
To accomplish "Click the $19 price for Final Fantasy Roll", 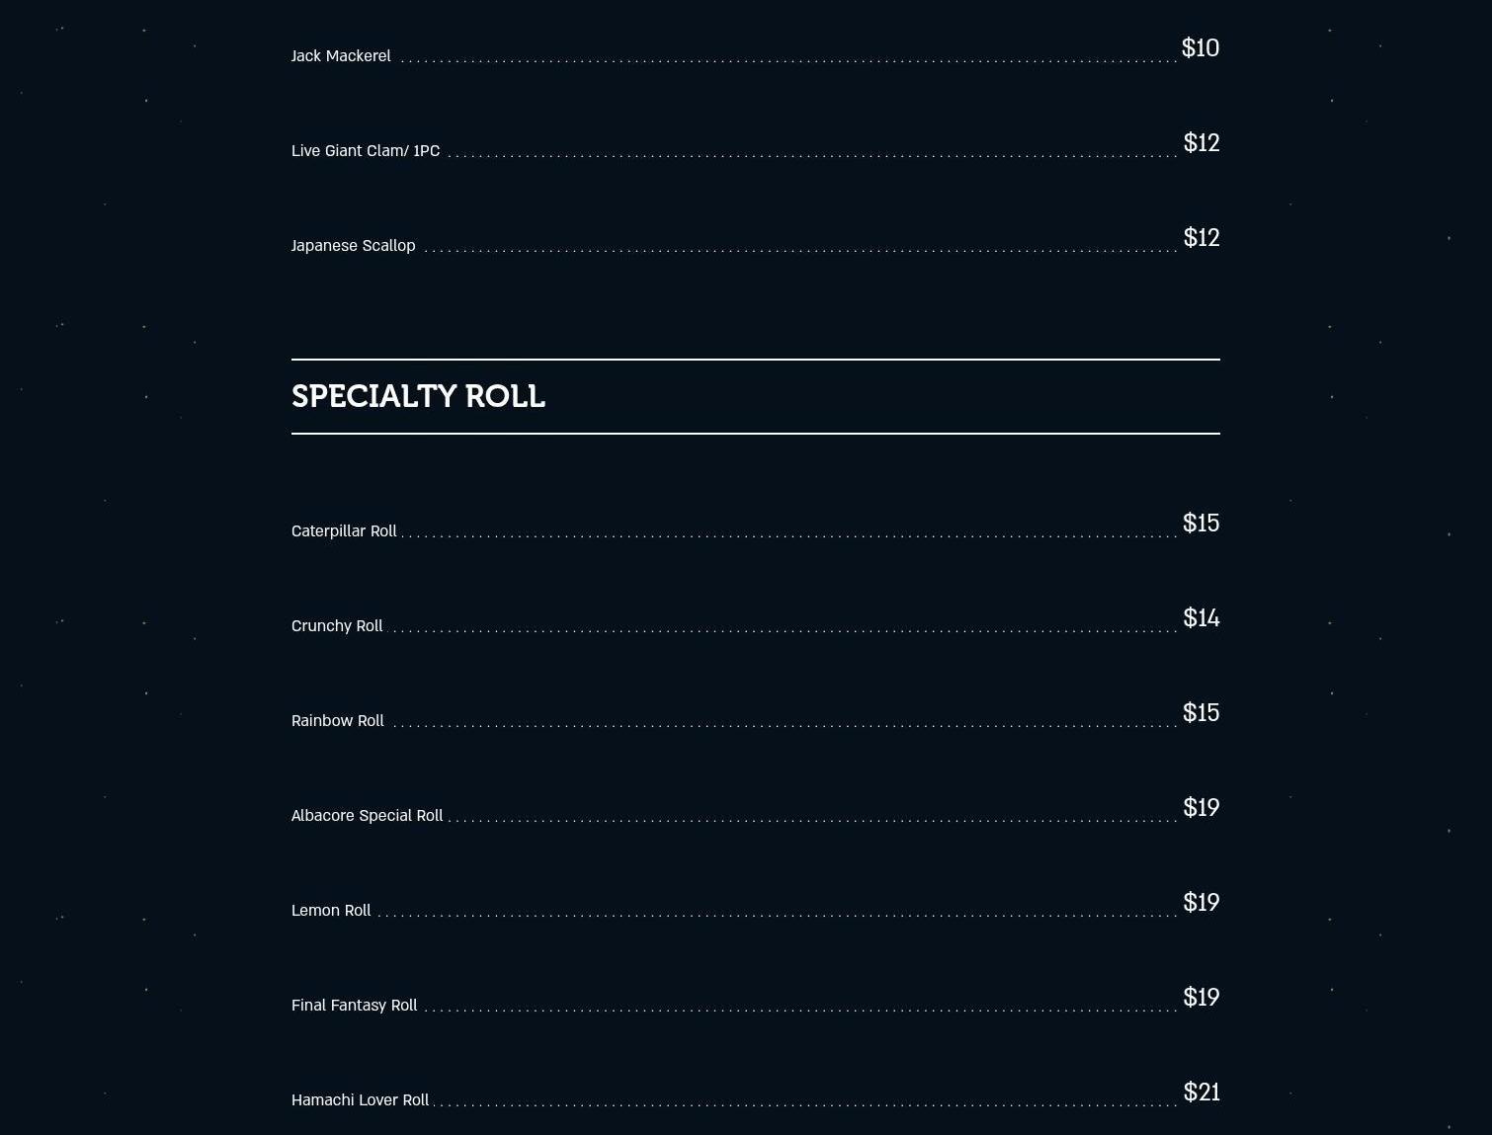I will pos(1202,998).
